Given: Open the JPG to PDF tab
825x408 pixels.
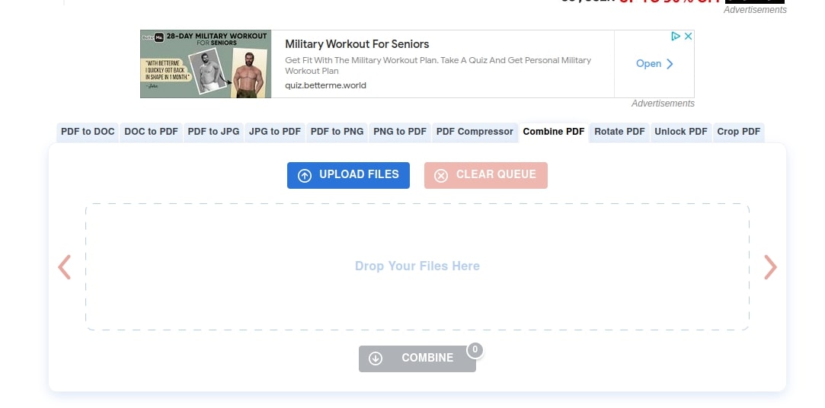Looking at the screenshot, I should (x=275, y=132).
